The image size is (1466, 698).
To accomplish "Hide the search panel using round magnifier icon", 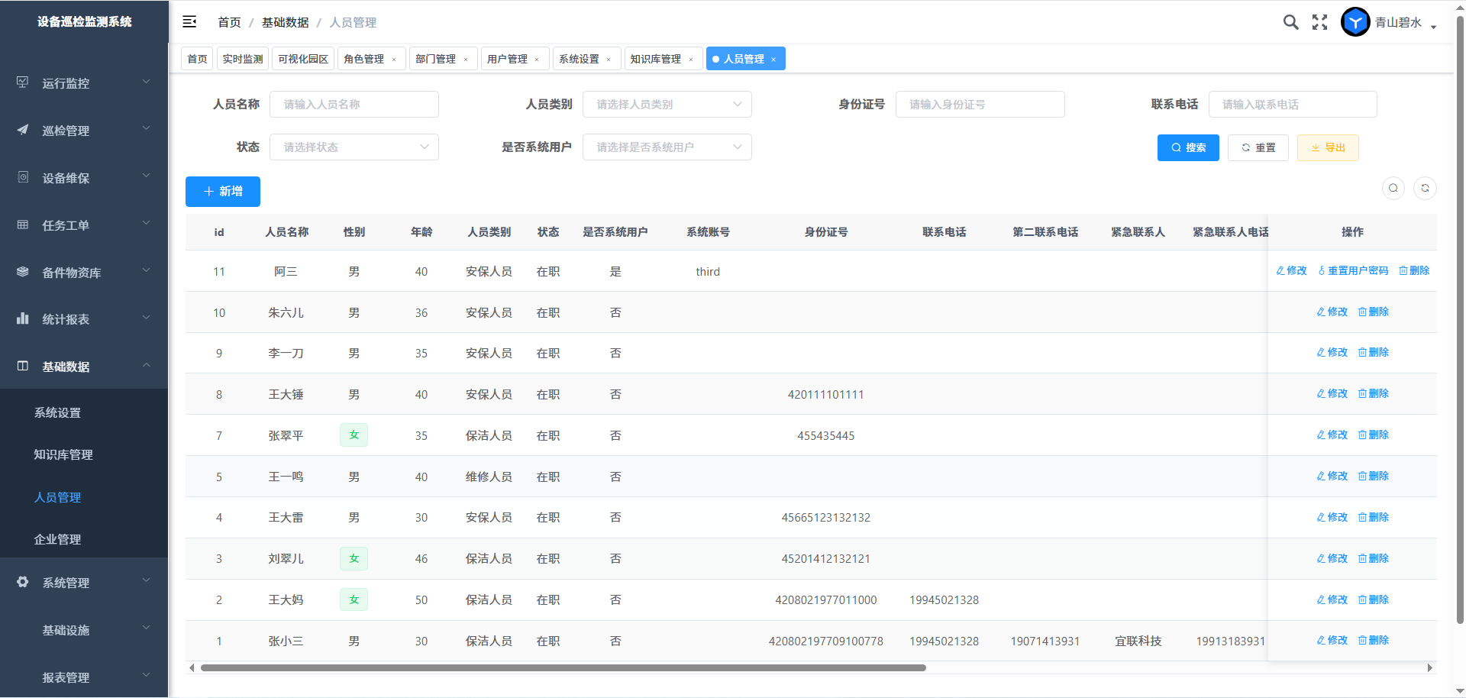I will (1393, 189).
